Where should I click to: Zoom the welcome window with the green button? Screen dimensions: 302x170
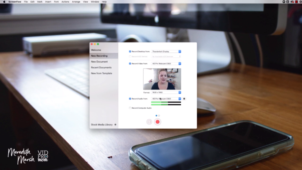pos(98,44)
